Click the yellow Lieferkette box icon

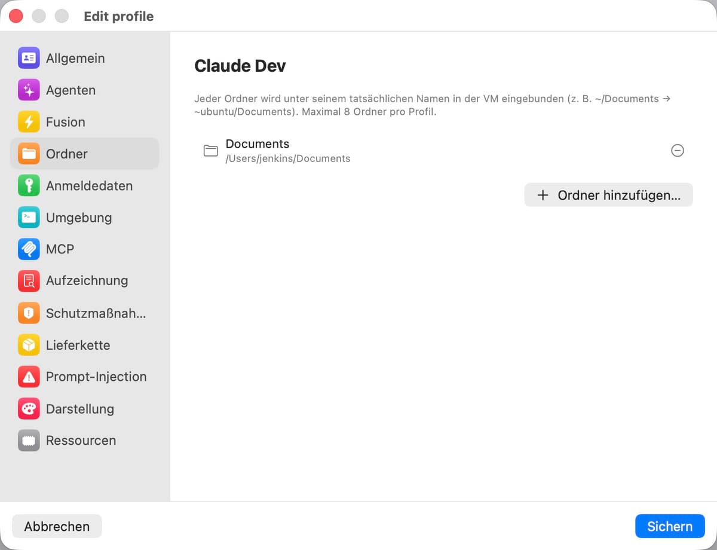29,345
